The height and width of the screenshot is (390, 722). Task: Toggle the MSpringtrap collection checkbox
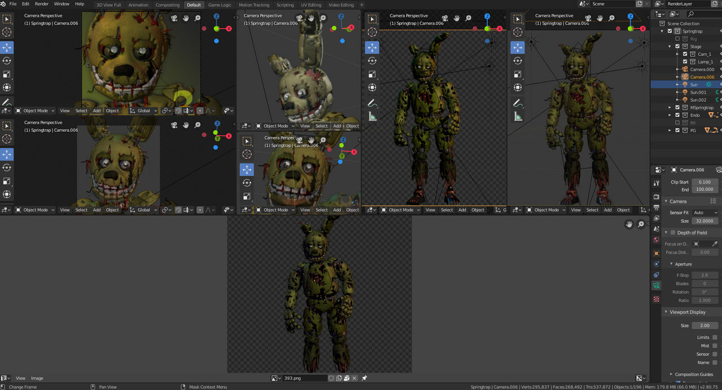pyautogui.click(x=677, y=108)
